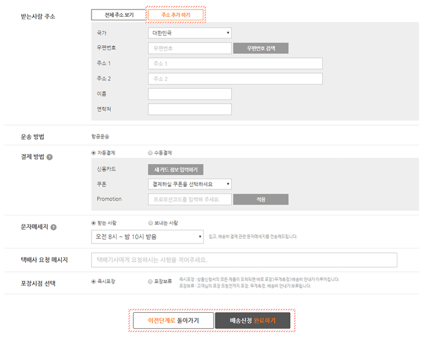Select 포장보류 radio option

click(150, 282)
